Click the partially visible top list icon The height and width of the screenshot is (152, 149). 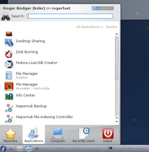point(9,34)
